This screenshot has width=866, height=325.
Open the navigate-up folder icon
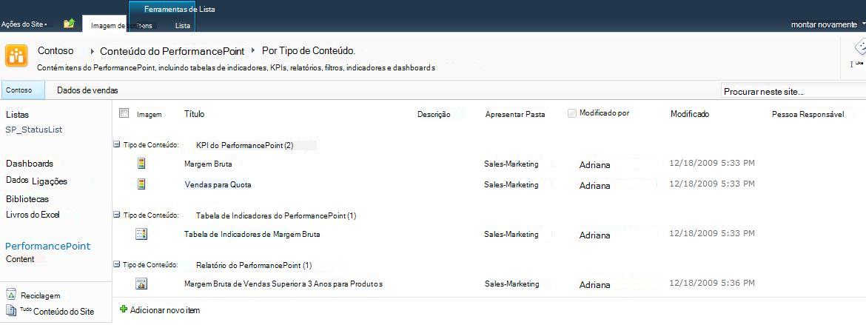[69, 23]
